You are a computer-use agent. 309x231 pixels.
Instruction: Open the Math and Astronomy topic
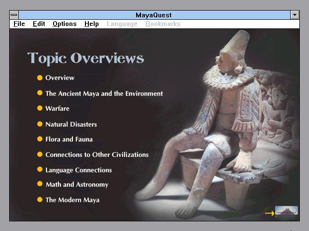pos(77,184)
